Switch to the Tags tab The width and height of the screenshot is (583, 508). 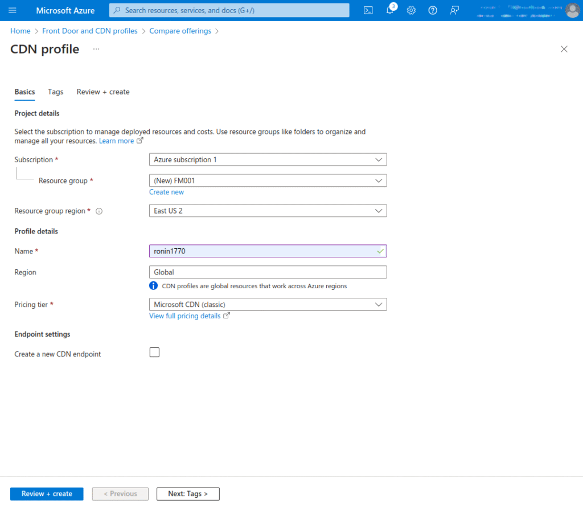point(56,92)
